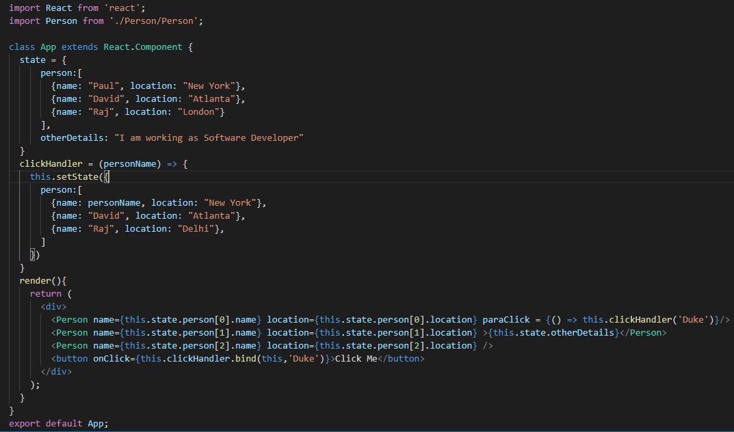The image size is (734, 432).
Task: Click the opening div tag
Action: (x=53, y=306)
